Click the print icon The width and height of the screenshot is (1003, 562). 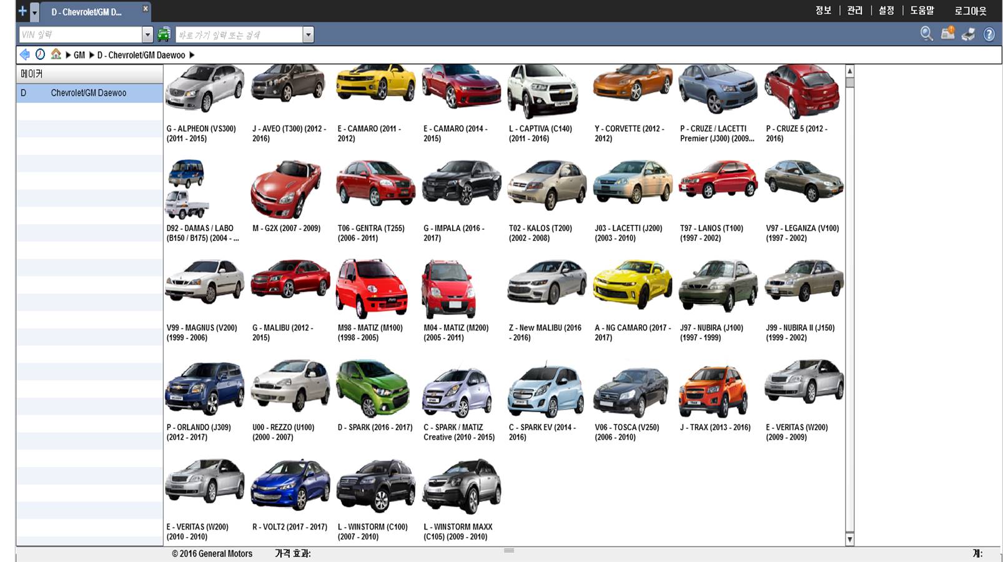pyautogui.click(x=969, y=34)
